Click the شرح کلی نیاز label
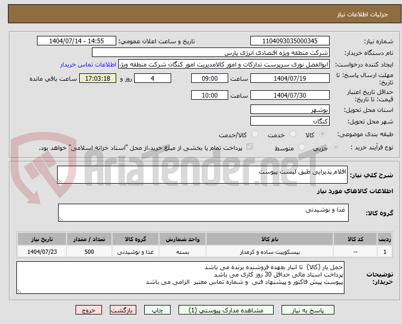 (371, 175)
